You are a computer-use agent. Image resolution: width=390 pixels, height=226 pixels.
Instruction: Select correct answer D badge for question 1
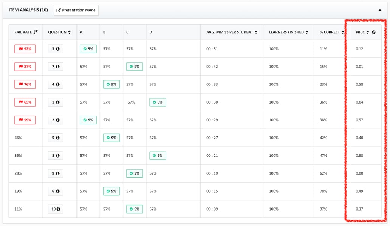[158, 102]
